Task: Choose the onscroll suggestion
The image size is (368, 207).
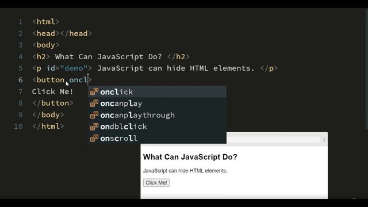Action: [x=157, y=138]
